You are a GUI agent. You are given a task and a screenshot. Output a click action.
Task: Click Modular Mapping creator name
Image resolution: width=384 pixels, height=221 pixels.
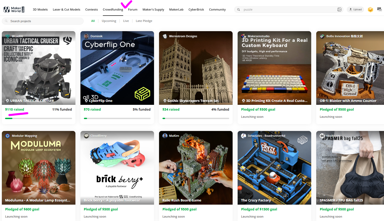click(x=25, y=136)
